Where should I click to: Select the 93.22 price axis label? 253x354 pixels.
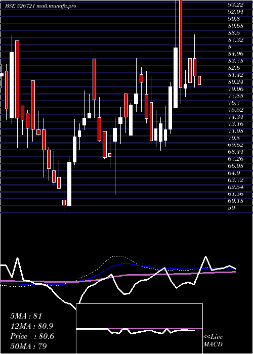(x=236, y=5)
